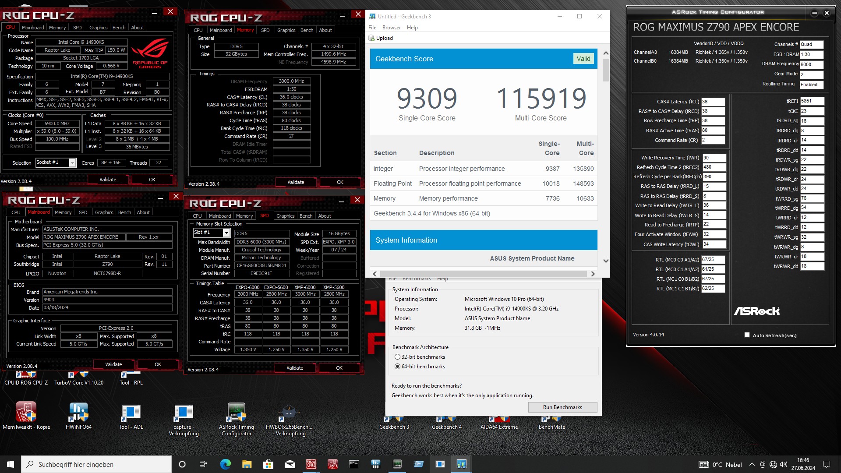Open Cortana circle on taskbar
This screenshot has height=473, width=841.
(x=182, y=464)
